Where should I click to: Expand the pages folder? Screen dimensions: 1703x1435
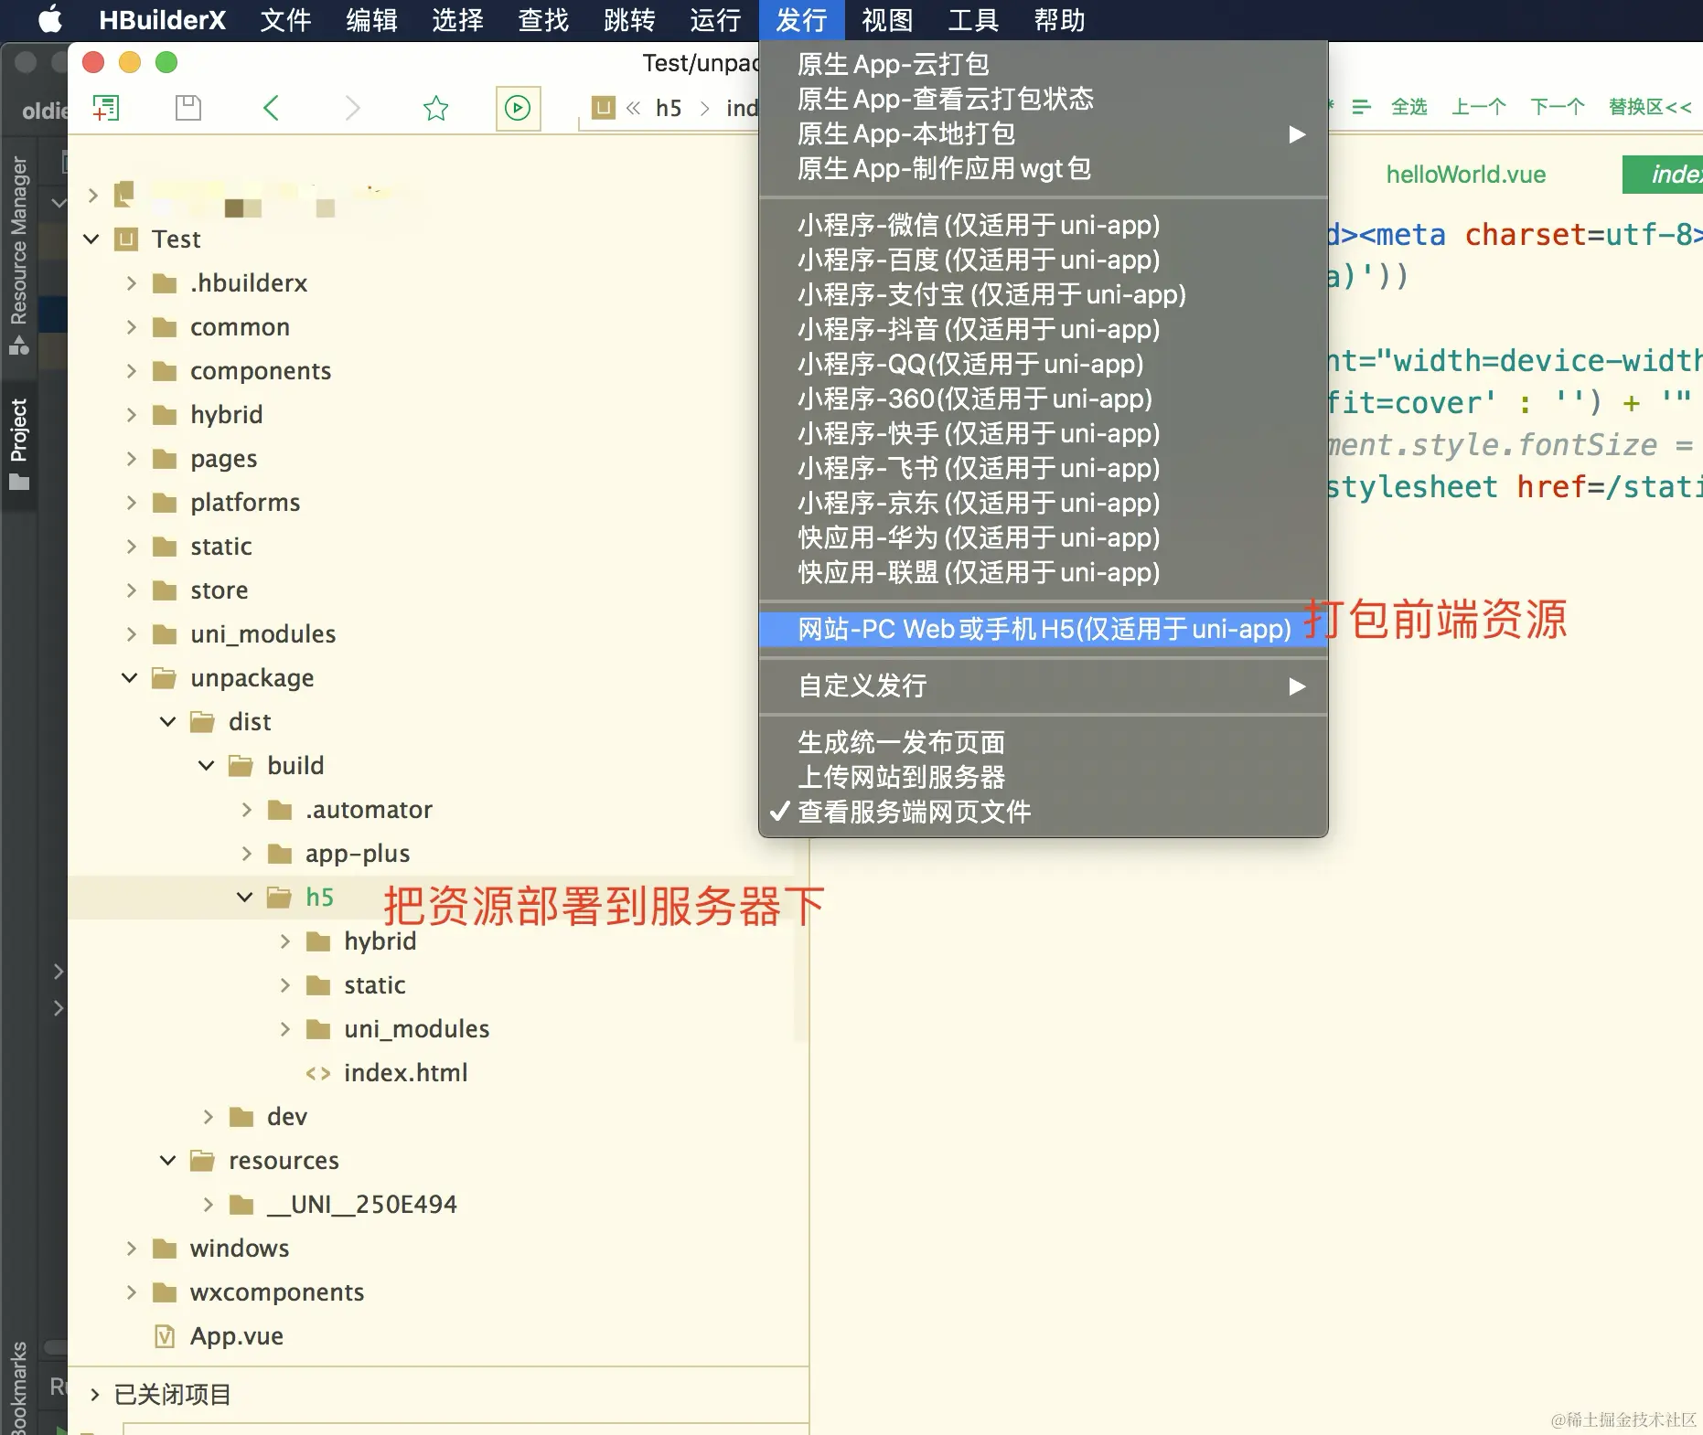pyautogui.click(x=131, y=459)
